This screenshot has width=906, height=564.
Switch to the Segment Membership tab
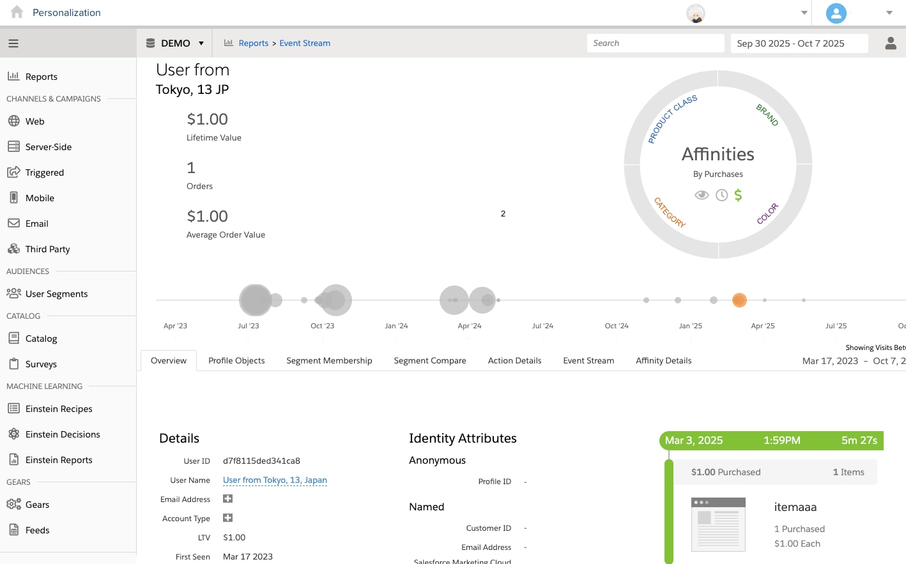(x=329, y=361)
